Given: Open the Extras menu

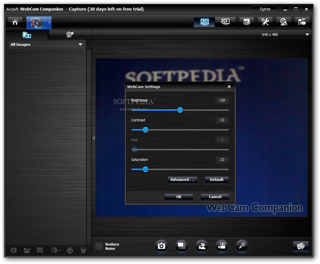Looking at the screenshot, I should tap(265, 9).
